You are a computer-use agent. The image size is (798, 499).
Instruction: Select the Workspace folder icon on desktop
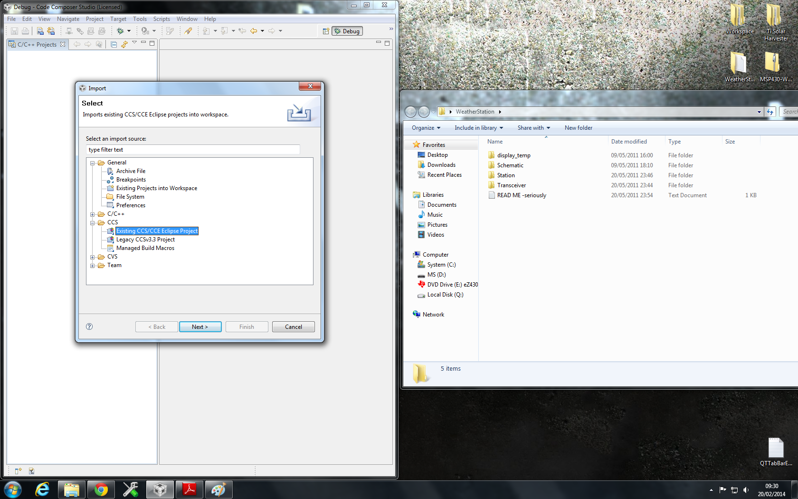click(740, 19)
